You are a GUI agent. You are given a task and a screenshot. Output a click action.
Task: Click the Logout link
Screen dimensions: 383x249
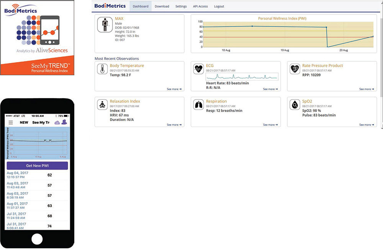click(219, 7)
